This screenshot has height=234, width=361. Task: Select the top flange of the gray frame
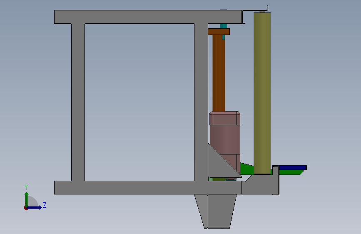(148, 17)
